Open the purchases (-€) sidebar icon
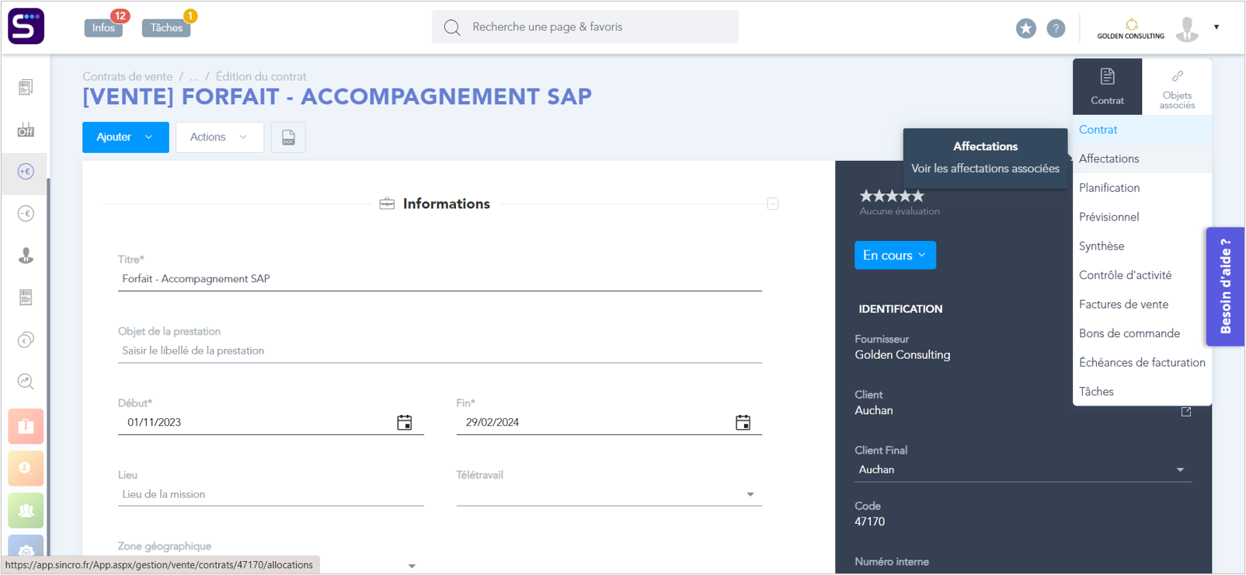This screenshot has width=1246, height=575. [x=26, y=213]
